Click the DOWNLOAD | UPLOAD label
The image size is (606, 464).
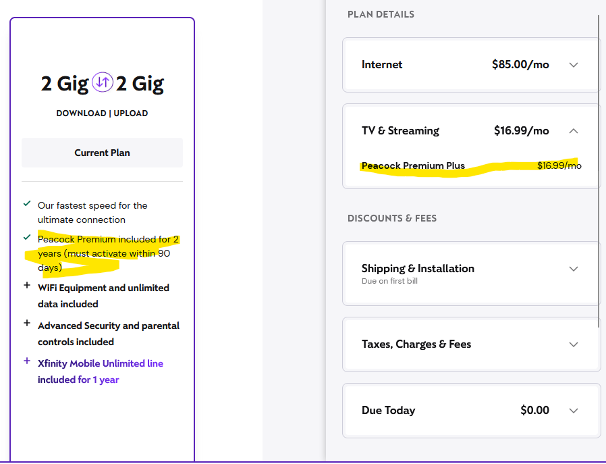pos(102,113)
